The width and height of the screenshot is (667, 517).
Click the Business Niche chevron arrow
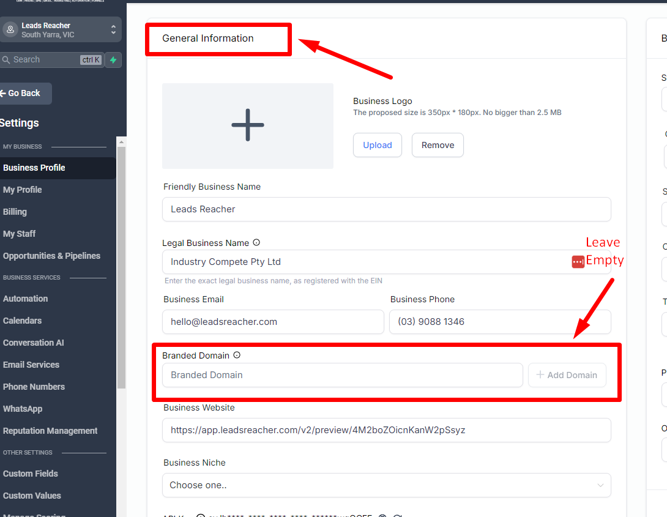(600, 485)
